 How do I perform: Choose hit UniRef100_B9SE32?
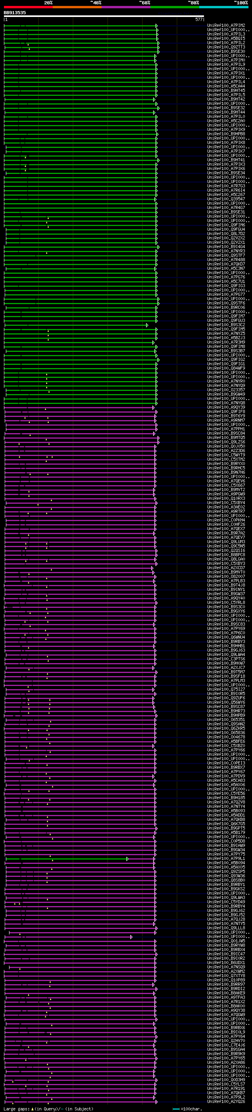click(x=226, y=108)
